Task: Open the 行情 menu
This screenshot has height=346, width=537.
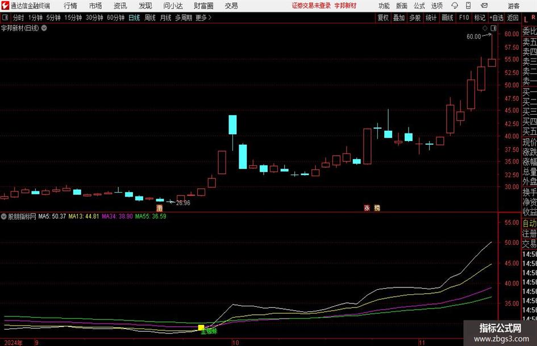Action: tap(70, 6)
